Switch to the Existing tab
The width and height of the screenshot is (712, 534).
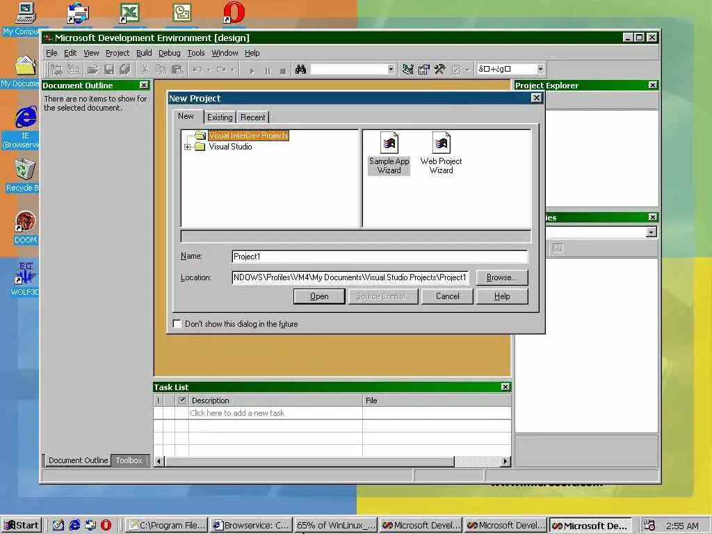click(220, 117)
